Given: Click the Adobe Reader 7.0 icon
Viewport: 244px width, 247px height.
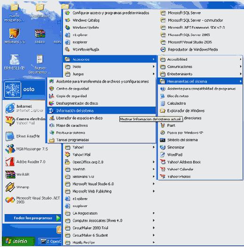Looking at the screenshot, I should tap(10, 162).
